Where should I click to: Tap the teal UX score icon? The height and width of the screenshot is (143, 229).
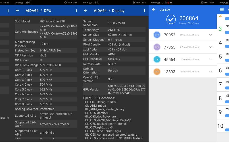(157, 59)
